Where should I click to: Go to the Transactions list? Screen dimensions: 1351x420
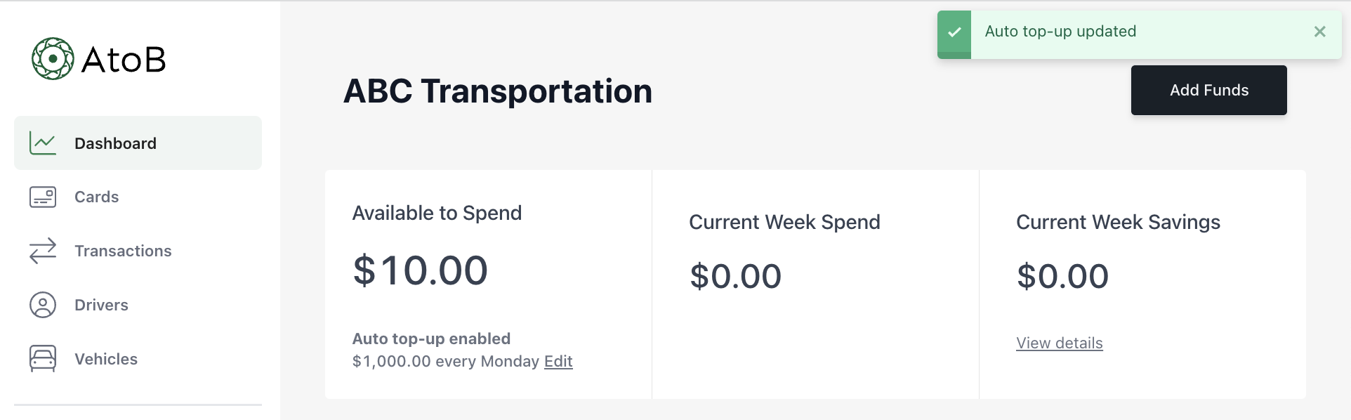point(123,251)
